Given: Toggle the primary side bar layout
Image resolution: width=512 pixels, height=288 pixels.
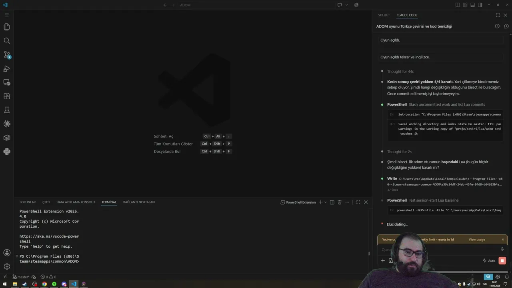Looking at the screenshot, I should (458, 5).
